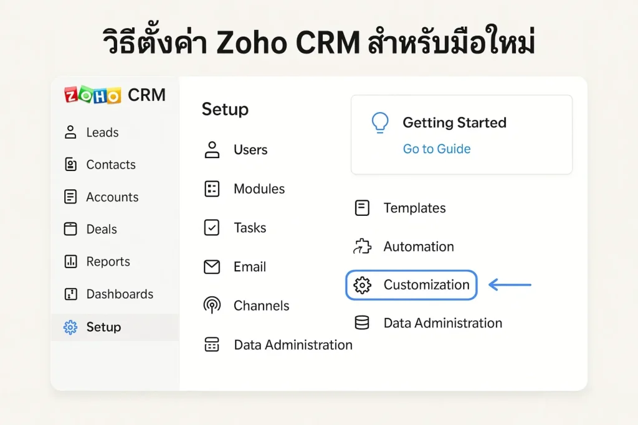Open the Email settings item

tap(249, 267)
